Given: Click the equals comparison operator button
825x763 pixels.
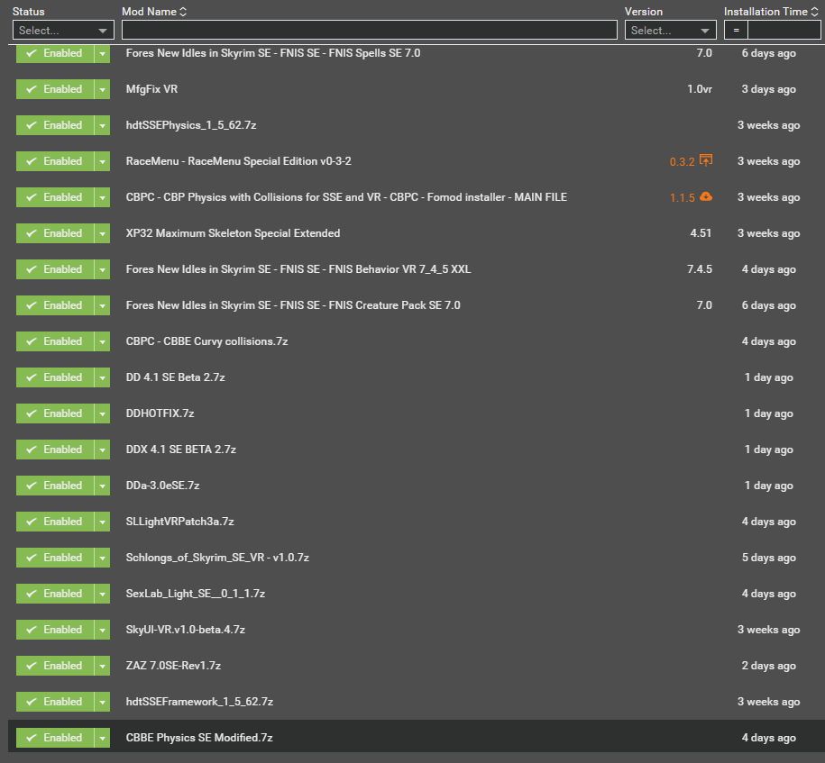Looking at the screenshot, I should [736, 30].
